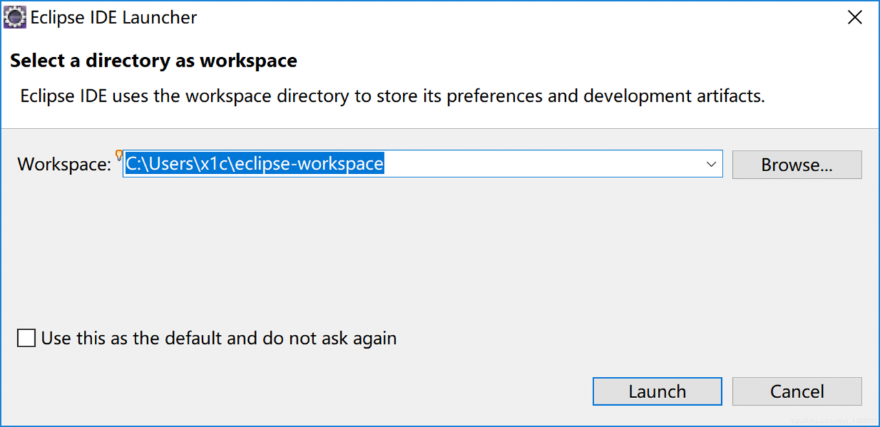
Task: Tick the 'Use this as the default' checkbox
Action: pyautogui.click(x=27, y=338)
